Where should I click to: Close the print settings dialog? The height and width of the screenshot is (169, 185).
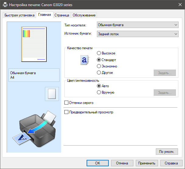tap(180, 5)
